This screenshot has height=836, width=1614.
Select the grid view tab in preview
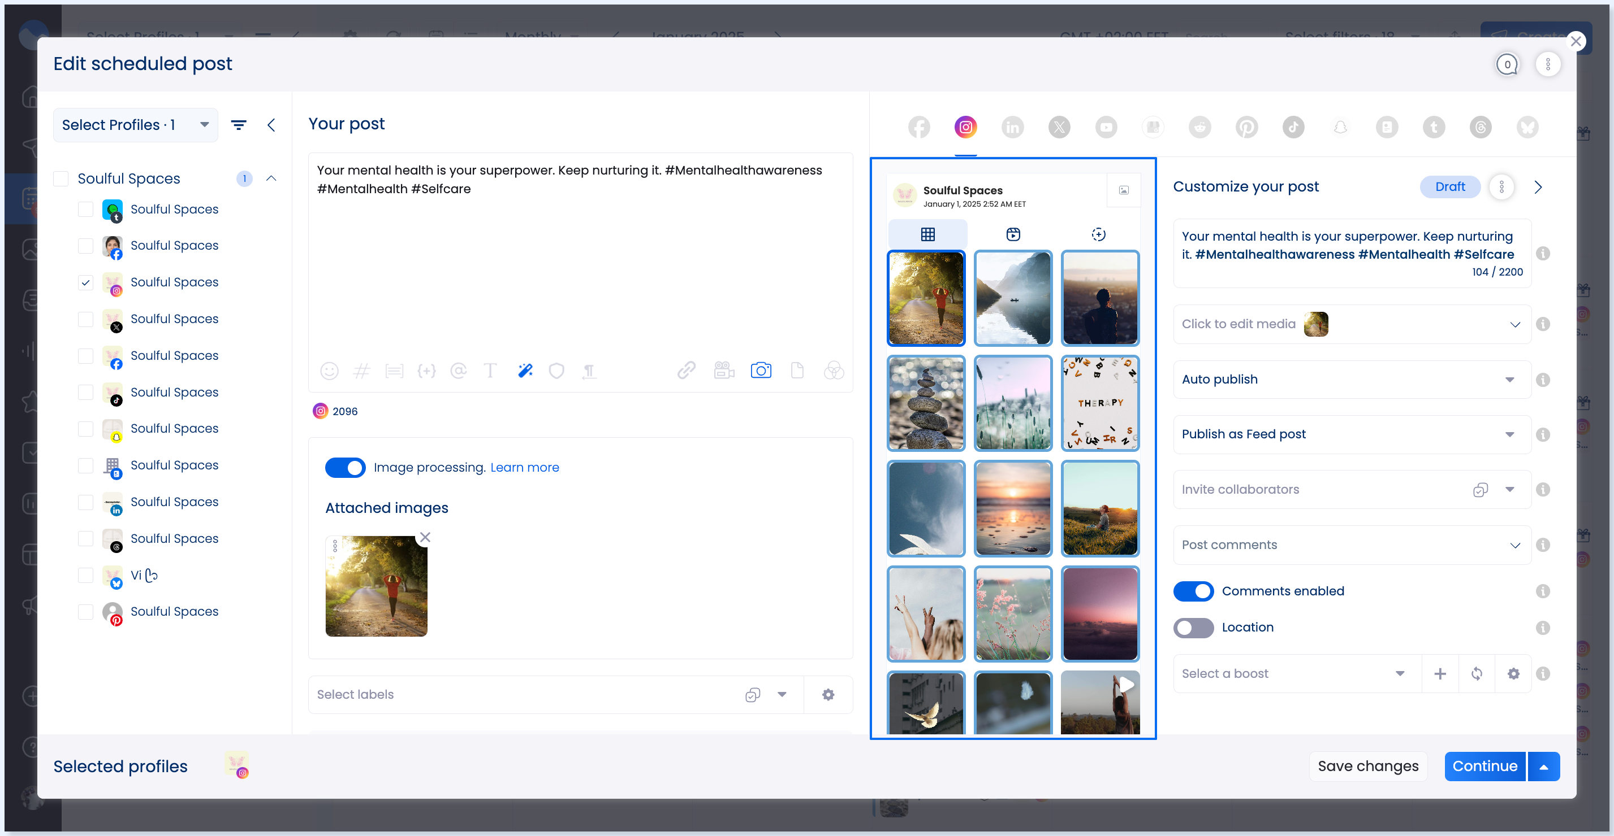pos(927,234)
